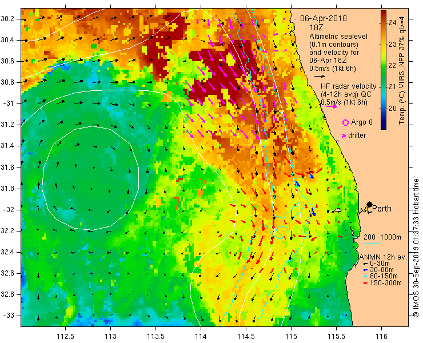Select the magenta drifter legend marker
Screen dimensions: 423x343
[x=344, y=135]
